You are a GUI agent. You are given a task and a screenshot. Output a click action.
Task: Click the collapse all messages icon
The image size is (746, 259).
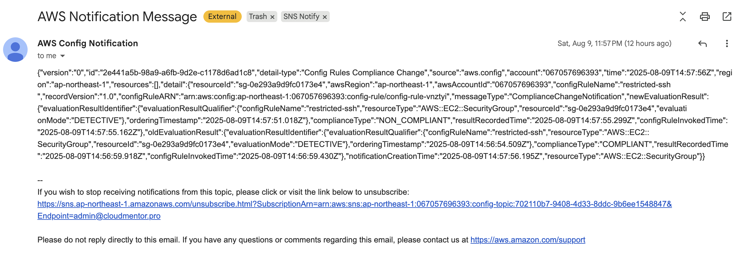click(x=683, y=17)
